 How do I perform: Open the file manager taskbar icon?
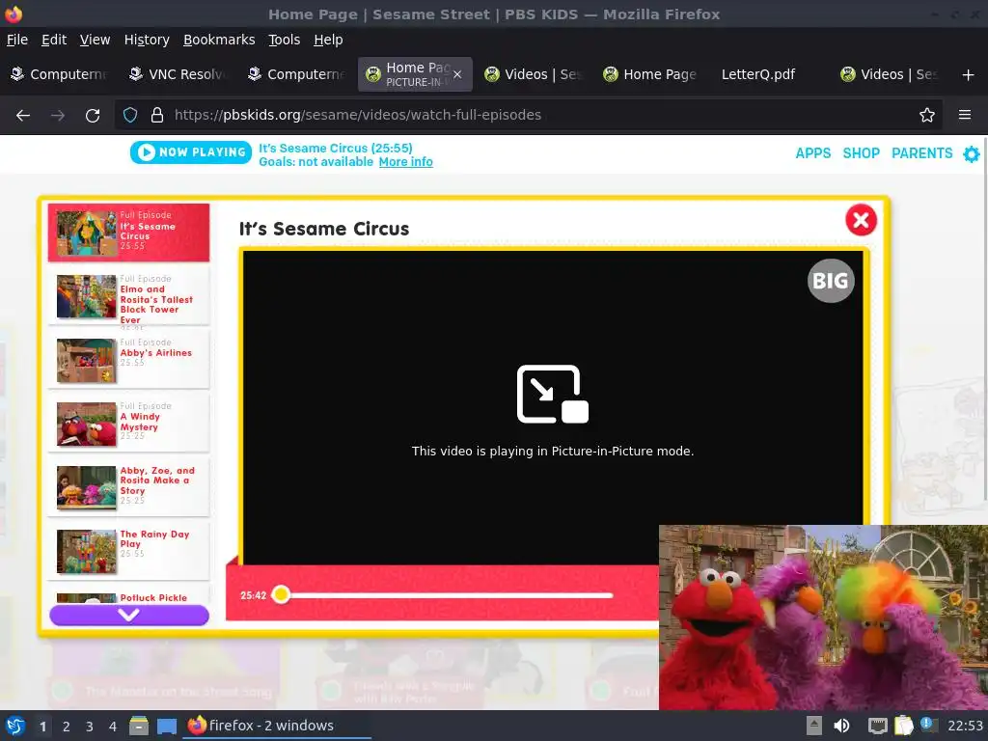point(139,726)
